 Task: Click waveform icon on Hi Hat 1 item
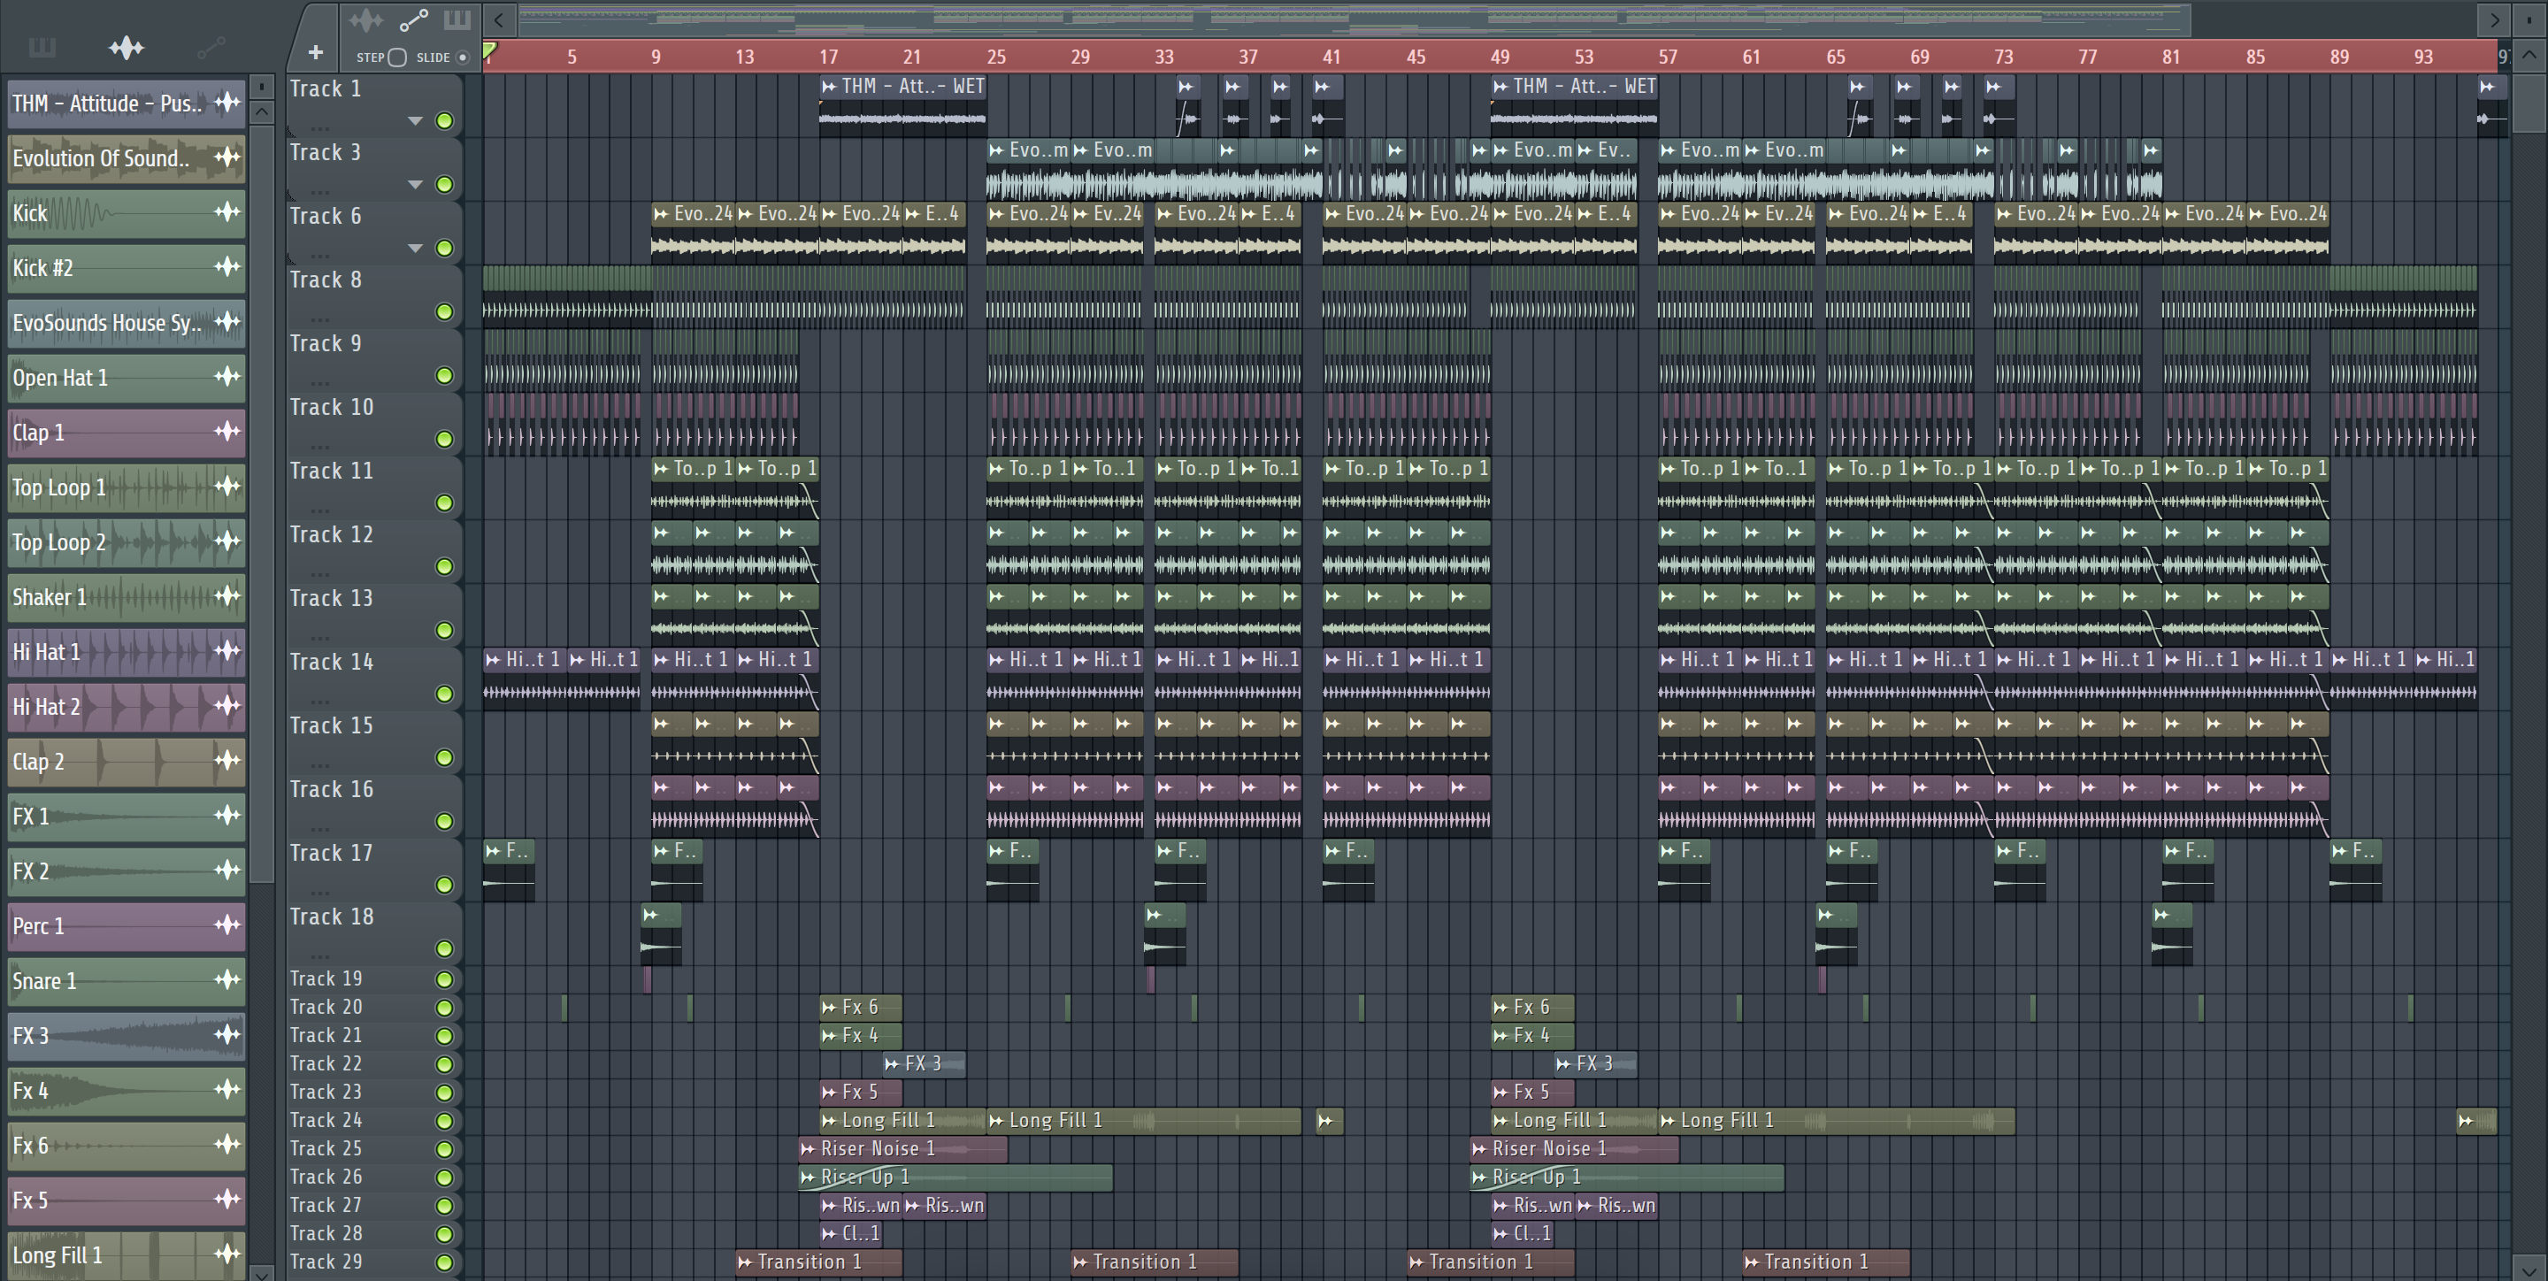(227, 651)
